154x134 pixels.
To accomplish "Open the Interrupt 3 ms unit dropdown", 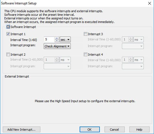I will [x=139, y=40].
